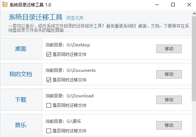The height and width of the screenshot is (137, 196).
Task: Enable 是否同时迁移文件 for G:\音乐
Action: click(x=49, y=131)
